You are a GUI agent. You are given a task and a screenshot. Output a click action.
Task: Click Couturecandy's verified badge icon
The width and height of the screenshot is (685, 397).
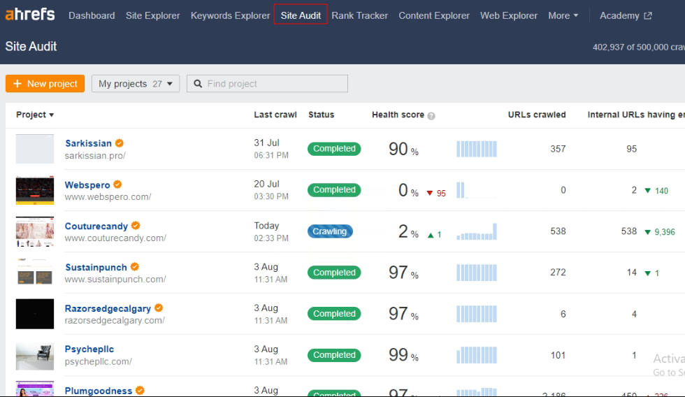click(x=136, y=225)
